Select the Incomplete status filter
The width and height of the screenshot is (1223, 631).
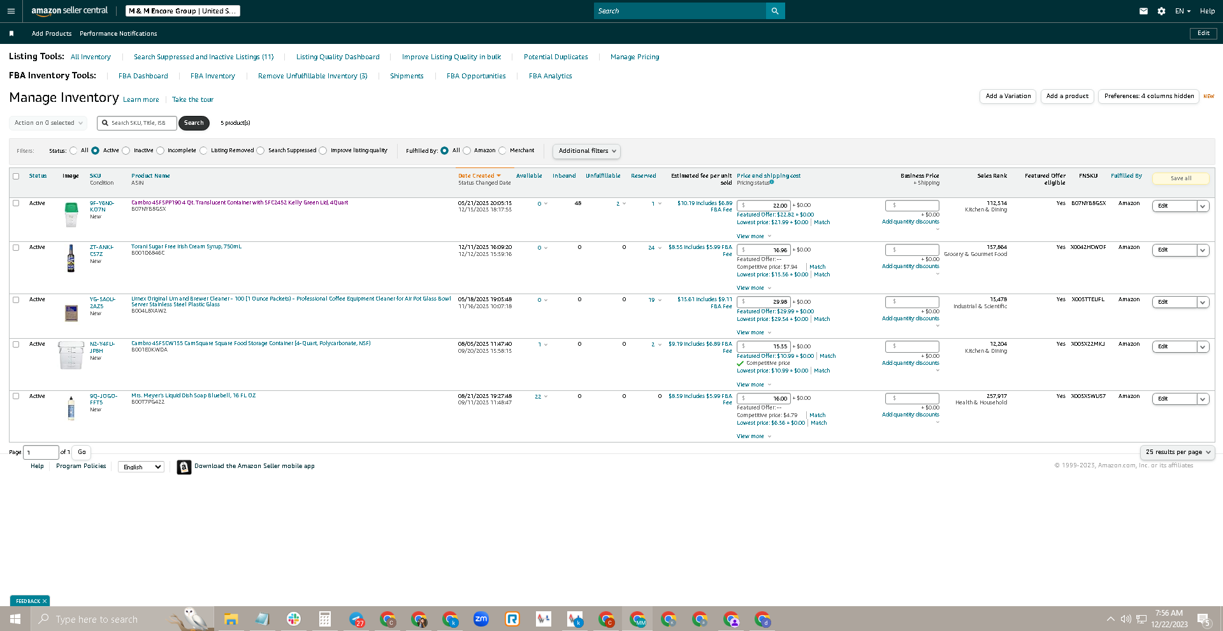pos(161,151)
